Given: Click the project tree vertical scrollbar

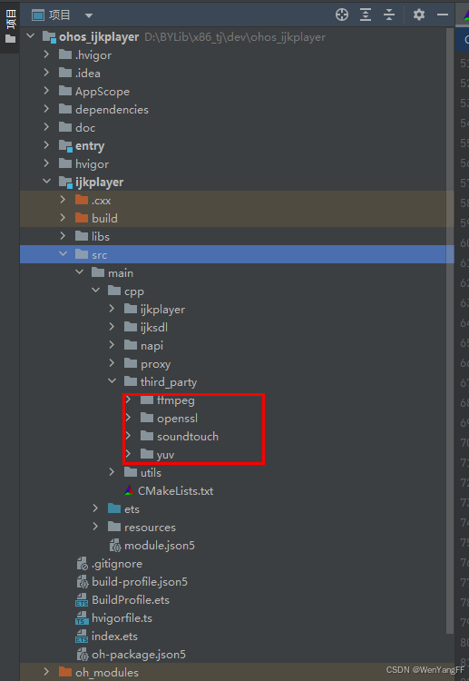Looking at the screenshot, I should tap(450, 331).
